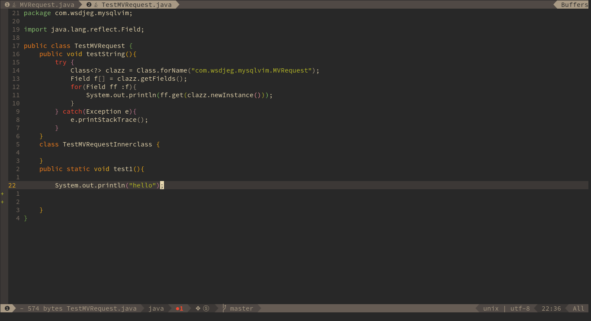The width and height of the screenshot is (591, 321).
Task: Click the arrow separator after TestMVRequest.java tab
Action: 177,4
